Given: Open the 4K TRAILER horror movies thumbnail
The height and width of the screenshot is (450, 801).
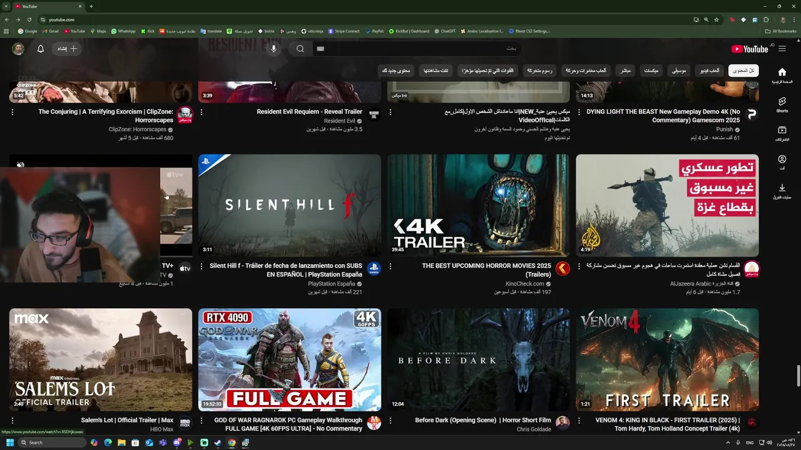Looking at the screenshot, I should coord(478,206).
